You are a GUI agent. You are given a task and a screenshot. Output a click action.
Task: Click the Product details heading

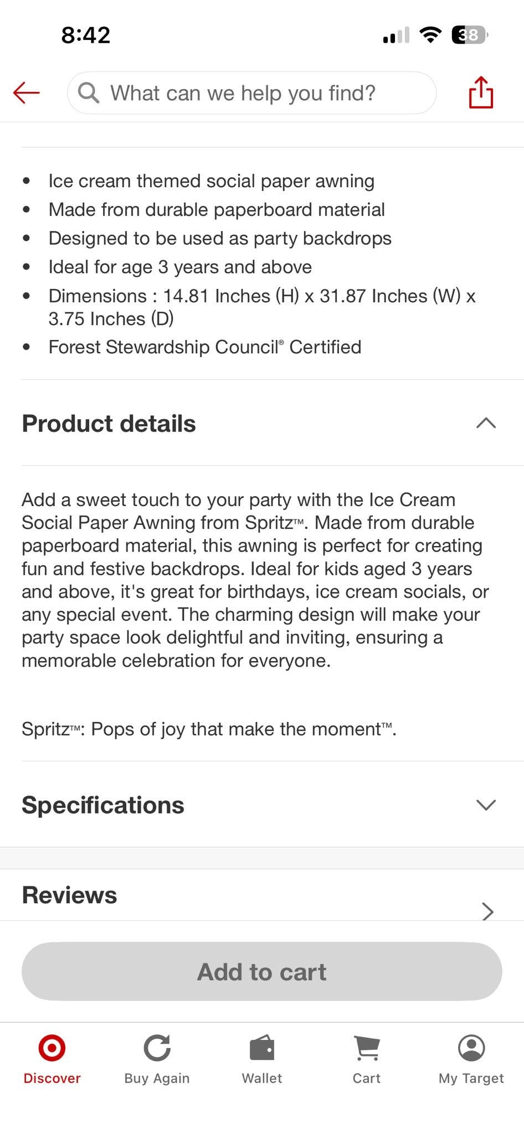pyautogui.click(x=109, y=424)
